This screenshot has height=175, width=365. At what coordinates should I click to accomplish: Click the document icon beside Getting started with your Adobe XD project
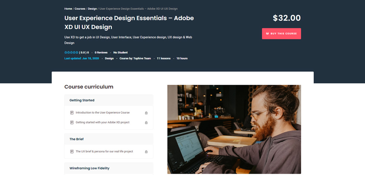coord(72,122)
